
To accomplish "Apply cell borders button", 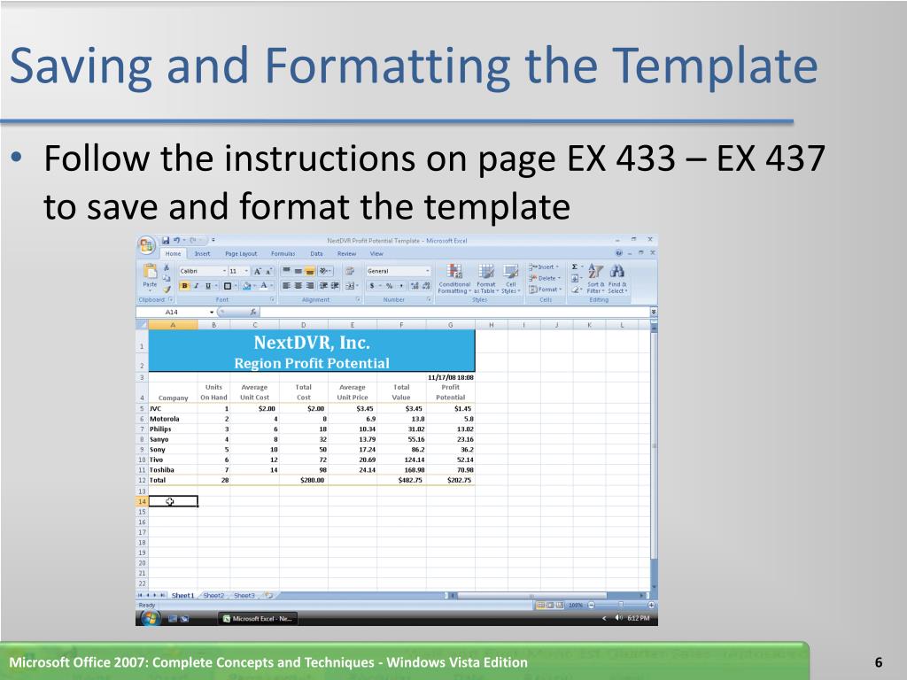I will (228, 286).
